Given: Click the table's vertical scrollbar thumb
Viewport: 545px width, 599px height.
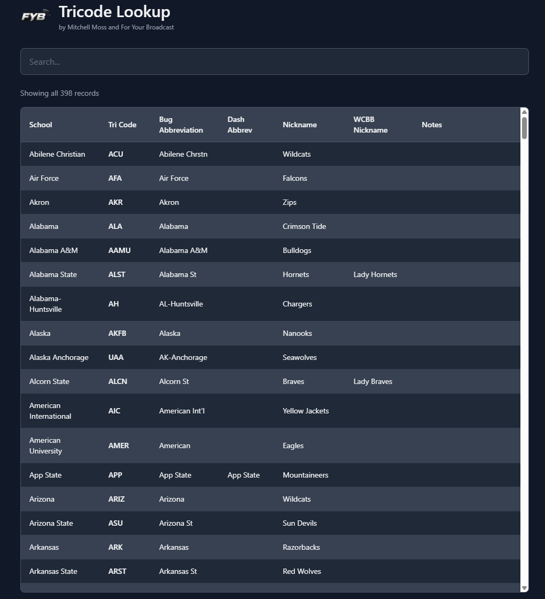Looking at the screenshot, I should [524, 128].
